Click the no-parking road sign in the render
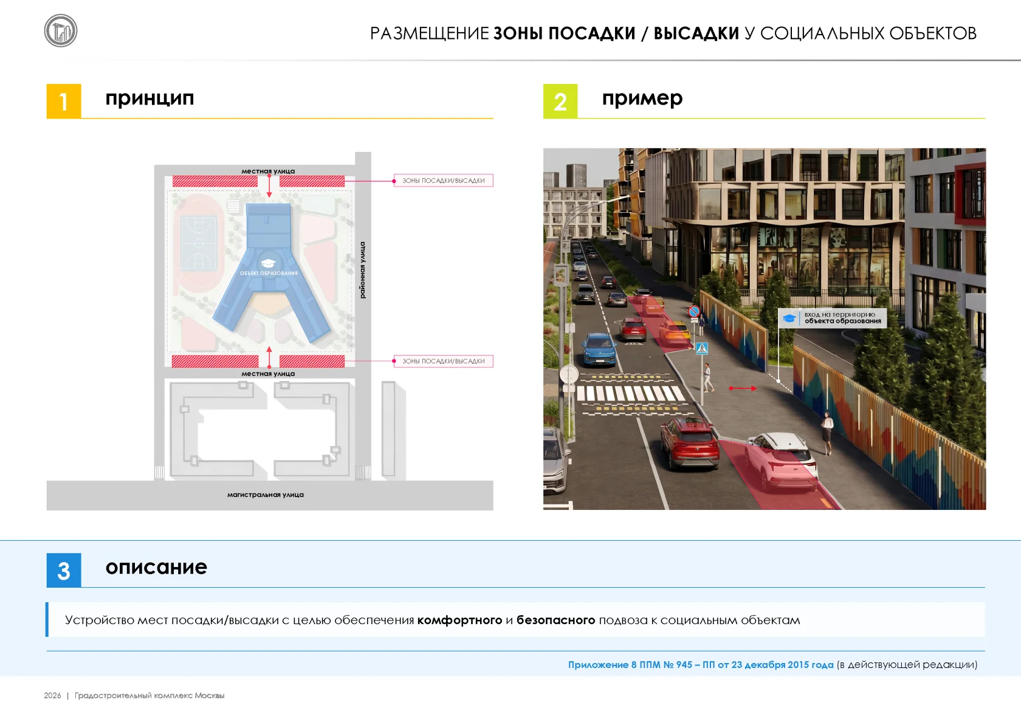Screen dimensions: 1021x722 pos(694,312)
